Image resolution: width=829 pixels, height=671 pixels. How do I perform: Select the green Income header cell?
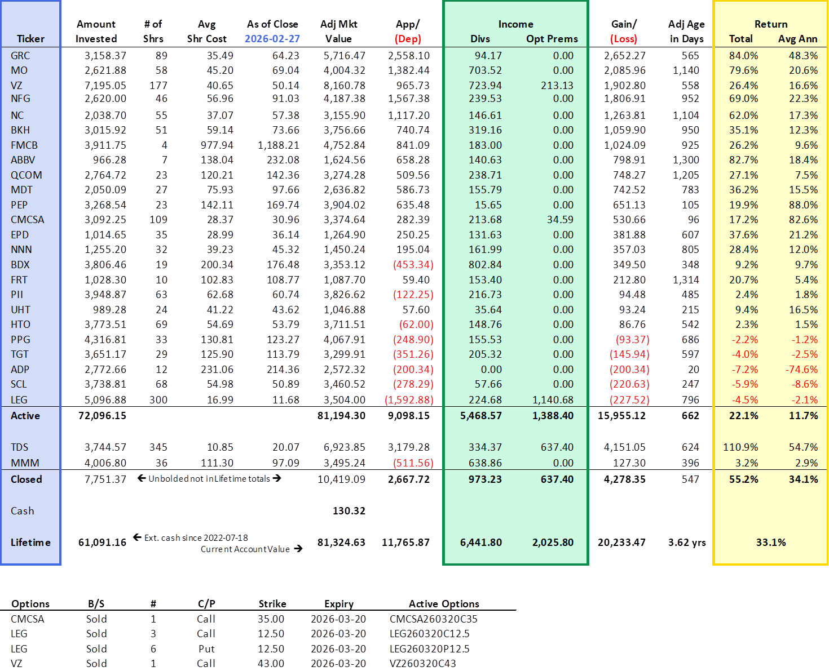point(515,24)
